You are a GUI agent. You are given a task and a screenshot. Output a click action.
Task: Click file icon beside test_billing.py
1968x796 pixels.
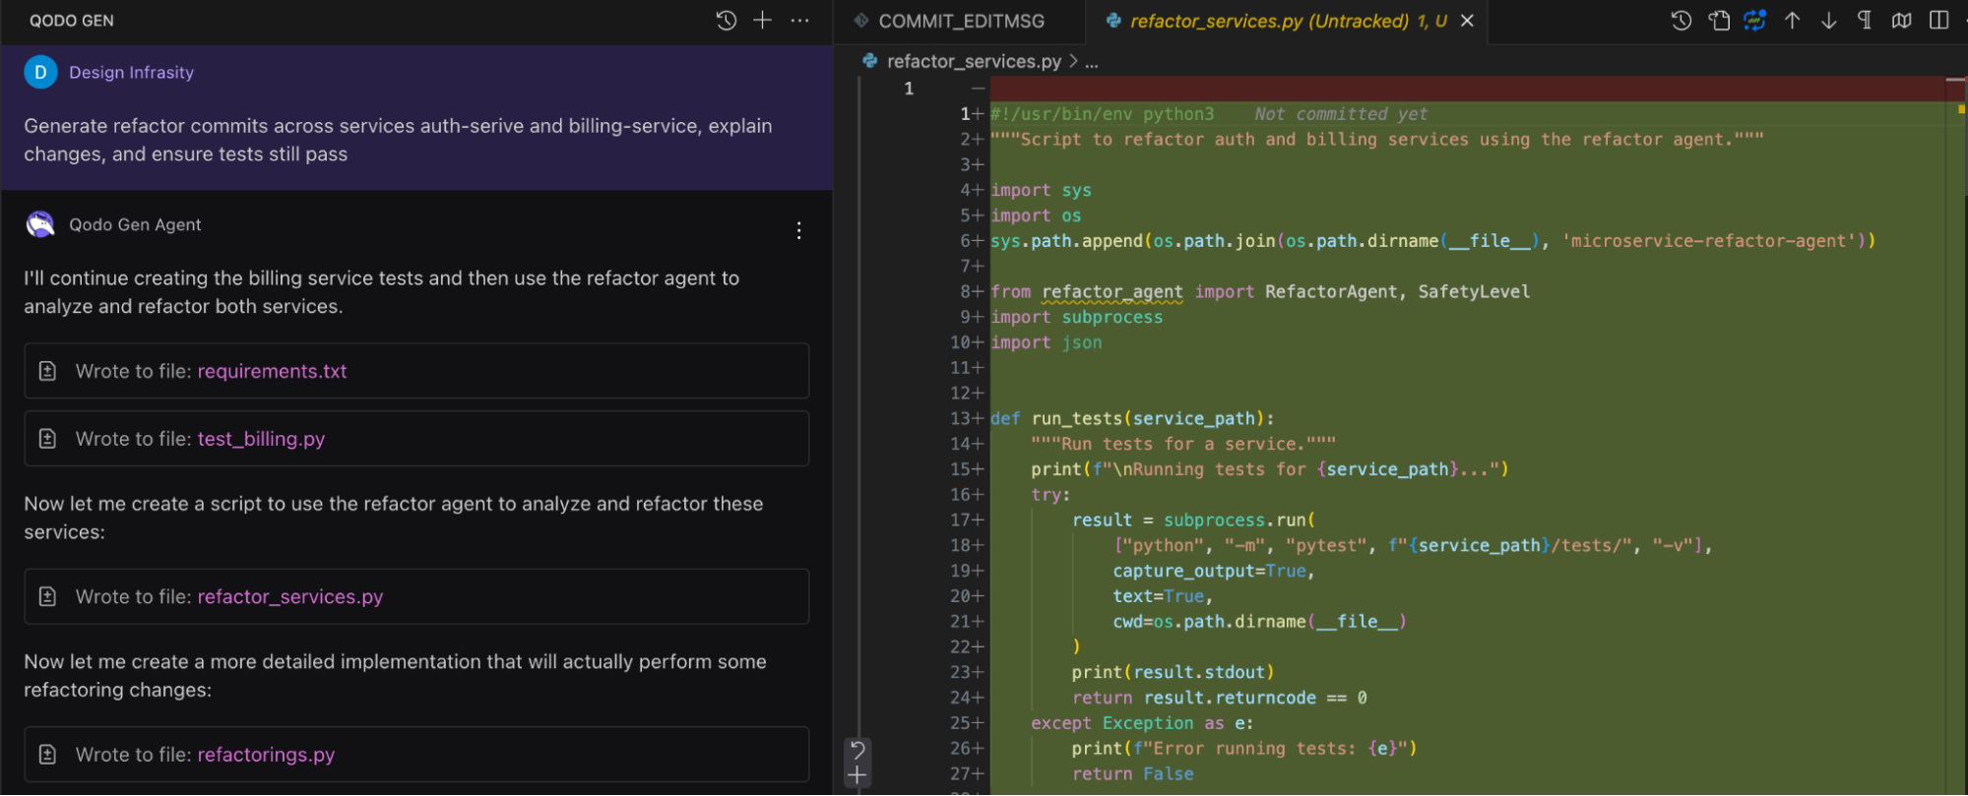(47, 439)
